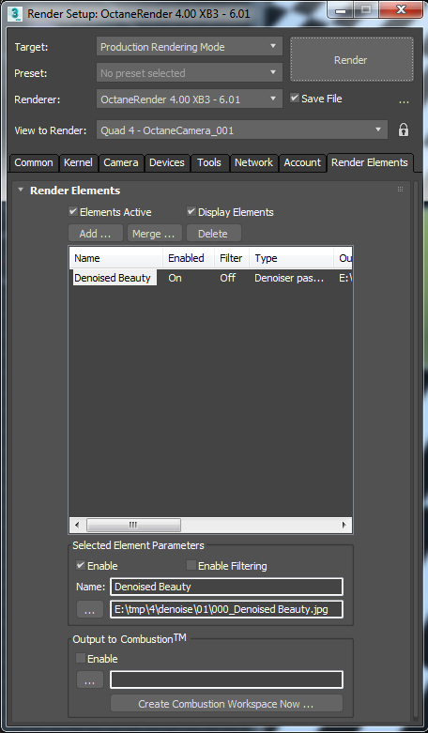This screenshot has height=733, width=428.
Task: Browse for element output file path
Action: click(90, 610)
